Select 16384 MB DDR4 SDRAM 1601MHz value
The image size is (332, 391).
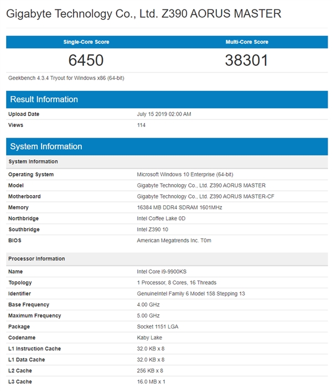tap(179, 207)
